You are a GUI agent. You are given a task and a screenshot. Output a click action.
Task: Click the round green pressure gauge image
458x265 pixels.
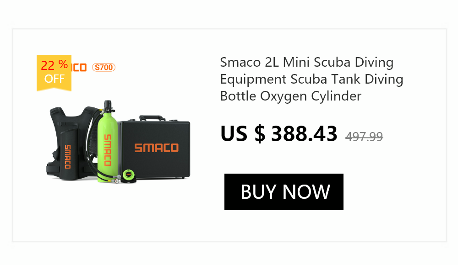click(128, 175)
